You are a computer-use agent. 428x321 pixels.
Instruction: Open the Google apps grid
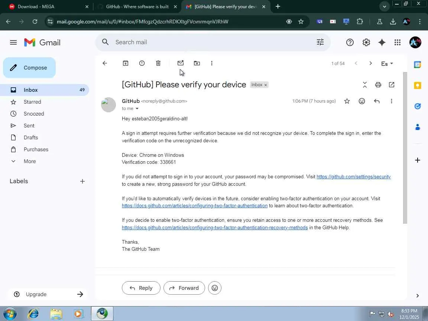coord(398,42)
